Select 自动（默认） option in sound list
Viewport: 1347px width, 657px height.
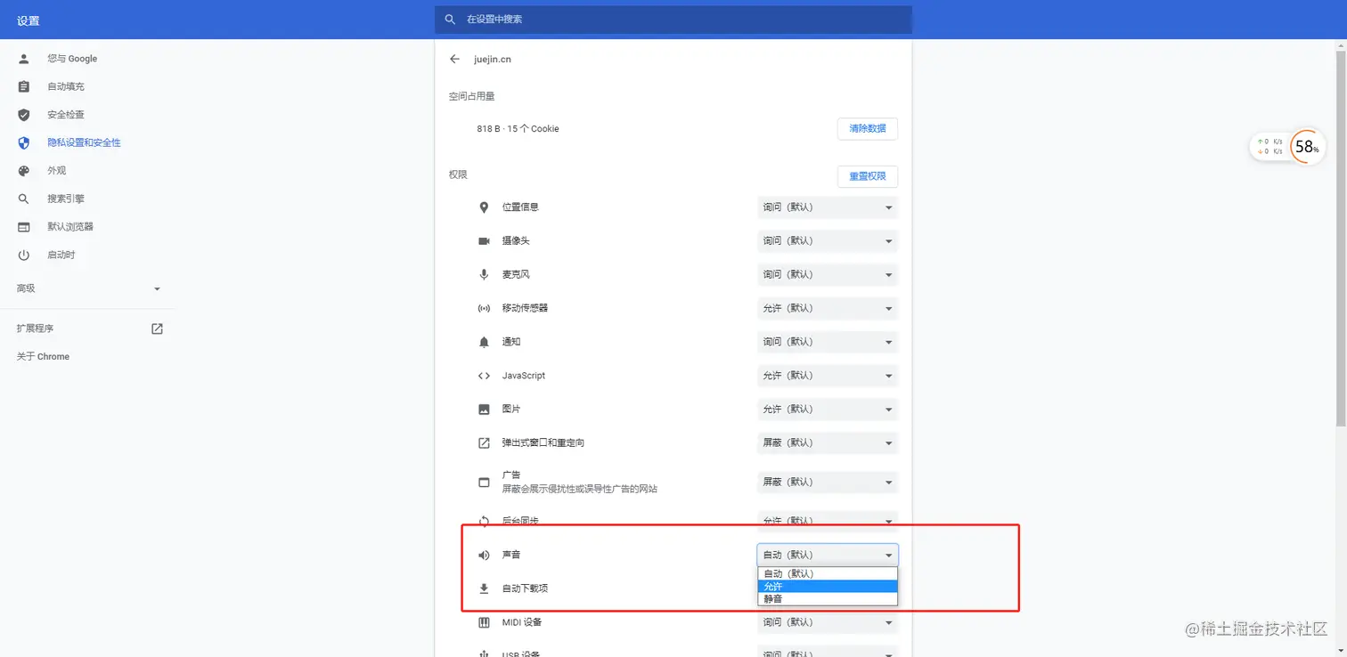(828, 573)
